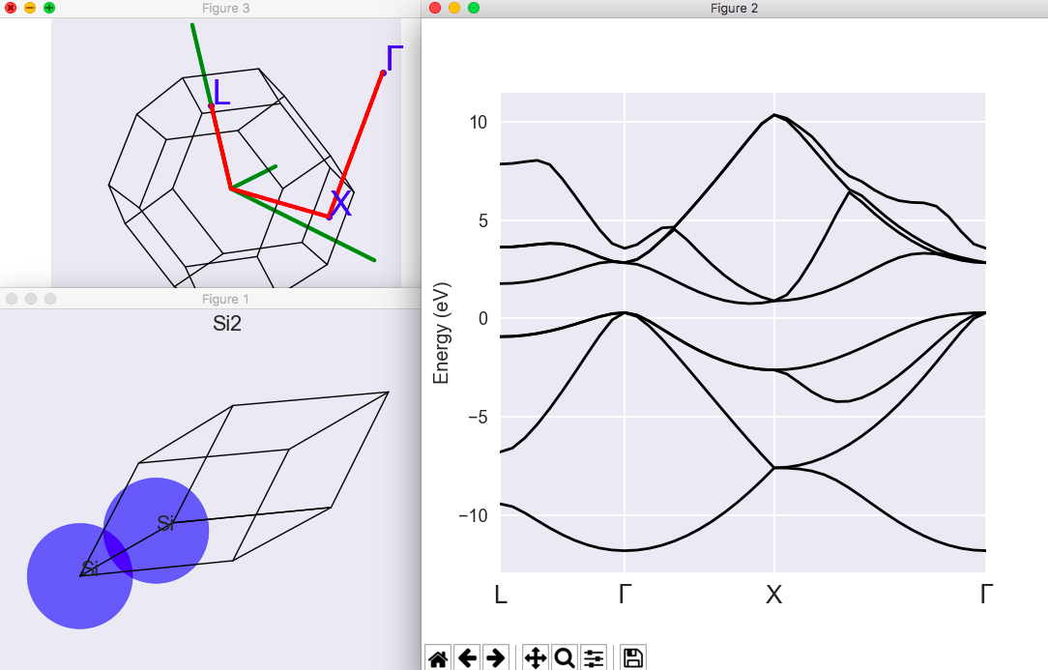The height and width of the screenshot is (670, 1048).
Task: Activate the Pan axes tool
Action: 536,658
